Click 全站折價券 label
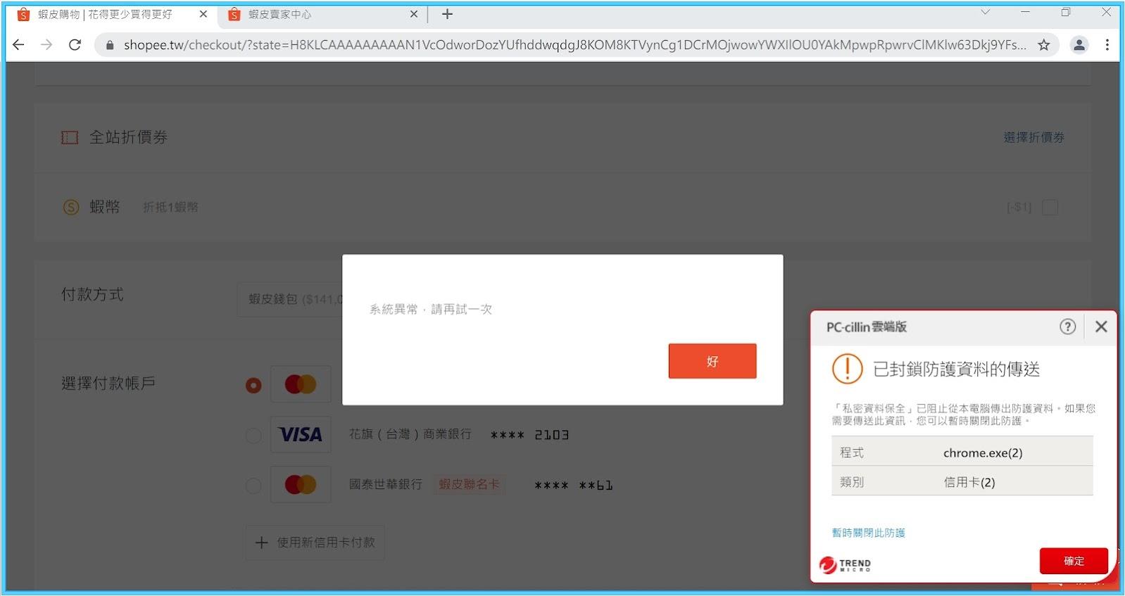The height and width of the screenshot is (596, 1125). (x=129, y=137)
